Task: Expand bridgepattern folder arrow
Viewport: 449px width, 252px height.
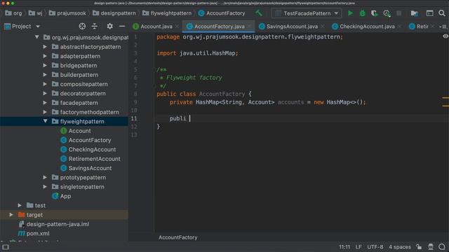Action: (x=45, y=65)
